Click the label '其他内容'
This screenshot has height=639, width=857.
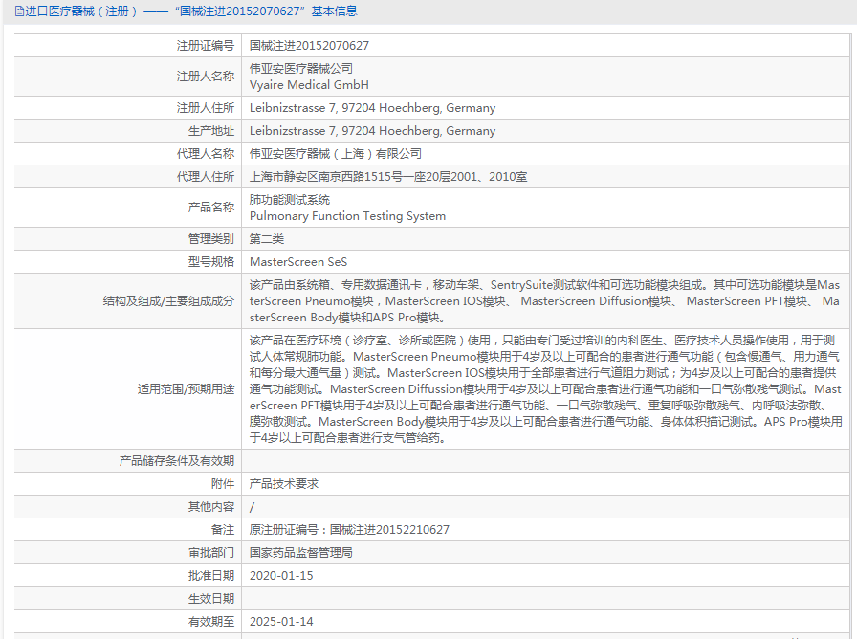(x=211, y=507)
